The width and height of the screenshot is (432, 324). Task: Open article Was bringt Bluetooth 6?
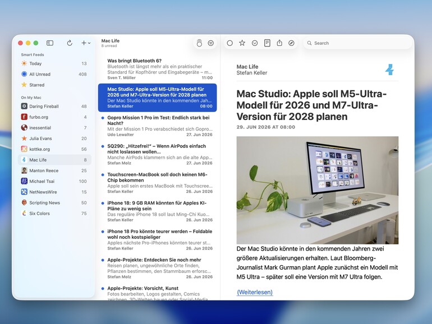157,69
